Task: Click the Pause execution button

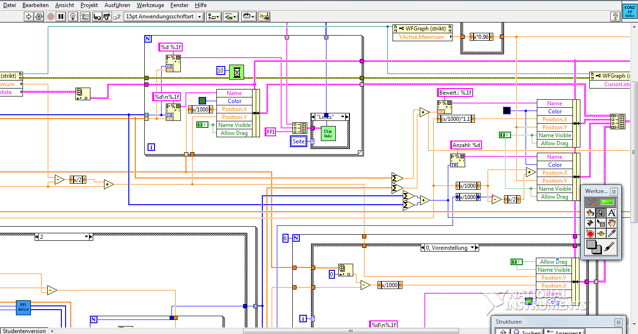Action: pos(61,16)
